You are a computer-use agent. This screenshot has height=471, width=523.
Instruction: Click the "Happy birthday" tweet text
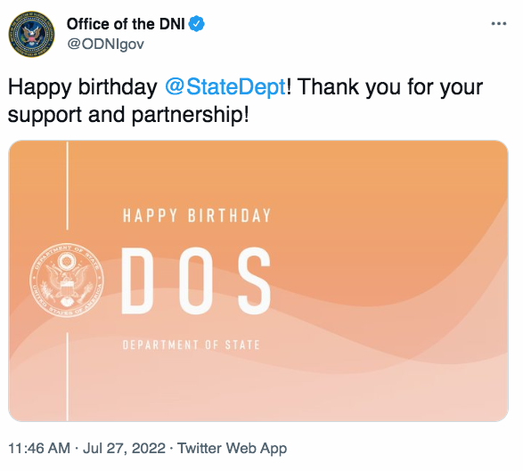point(82,87)
